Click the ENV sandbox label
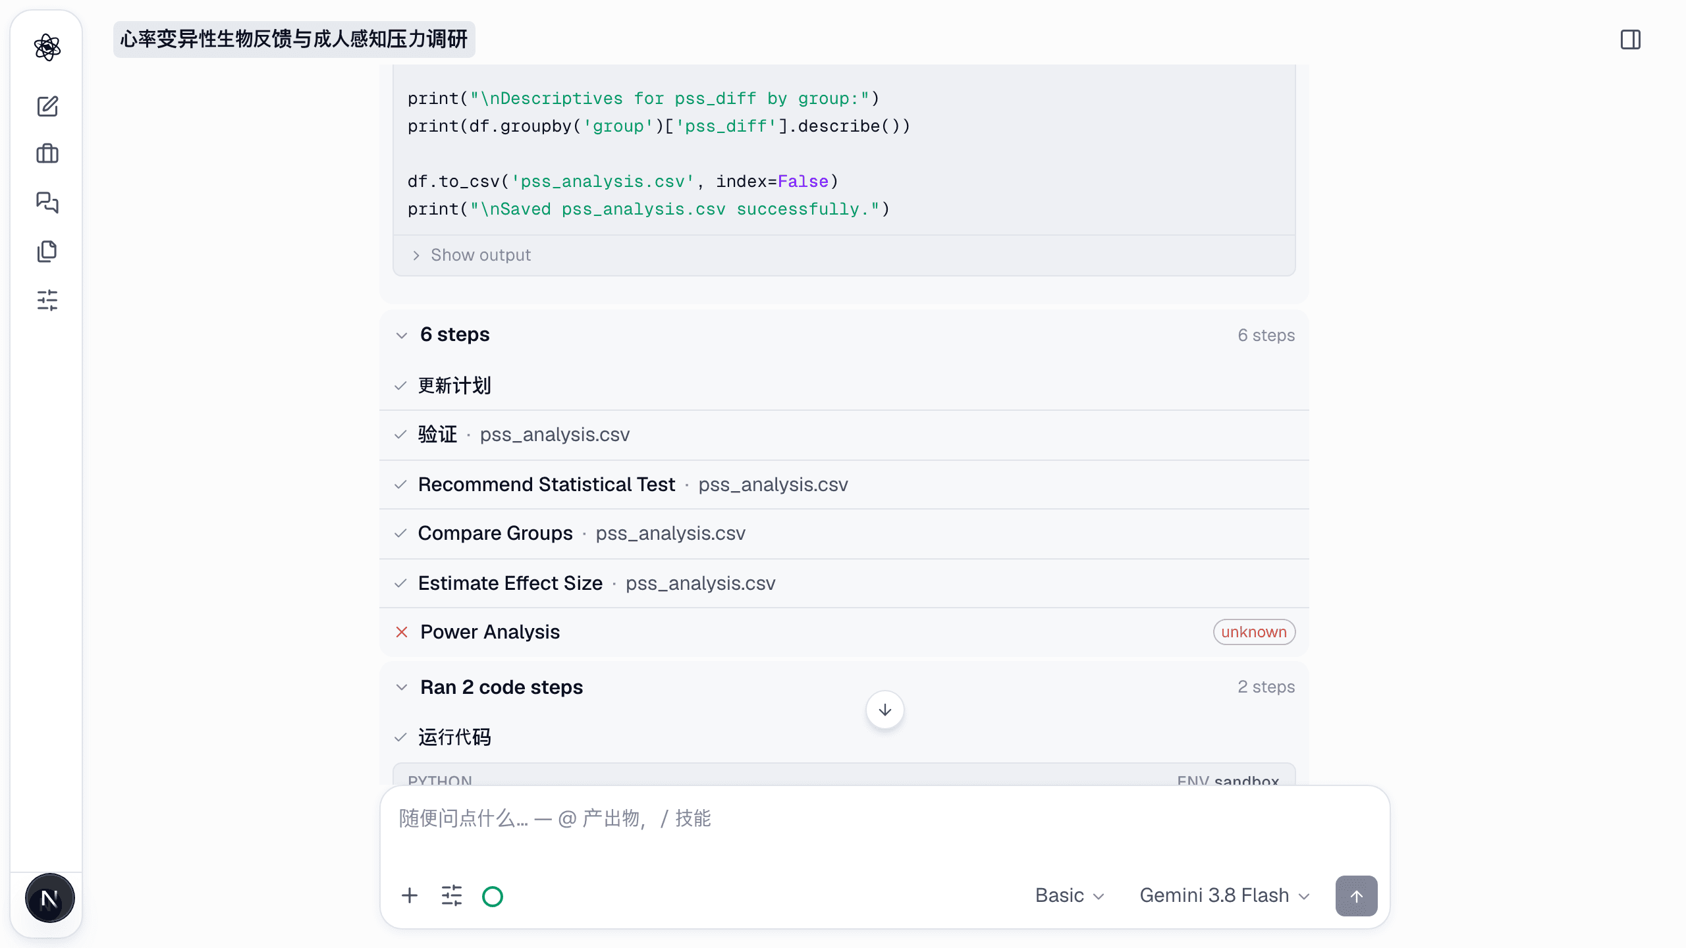Image resolution: width=1686 pixels, height=948 pixels. (1228, 780)
